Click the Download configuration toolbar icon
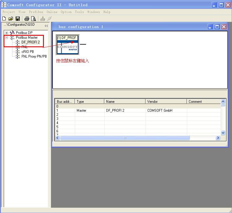232x213 pixels. click(x=43, y=19)
